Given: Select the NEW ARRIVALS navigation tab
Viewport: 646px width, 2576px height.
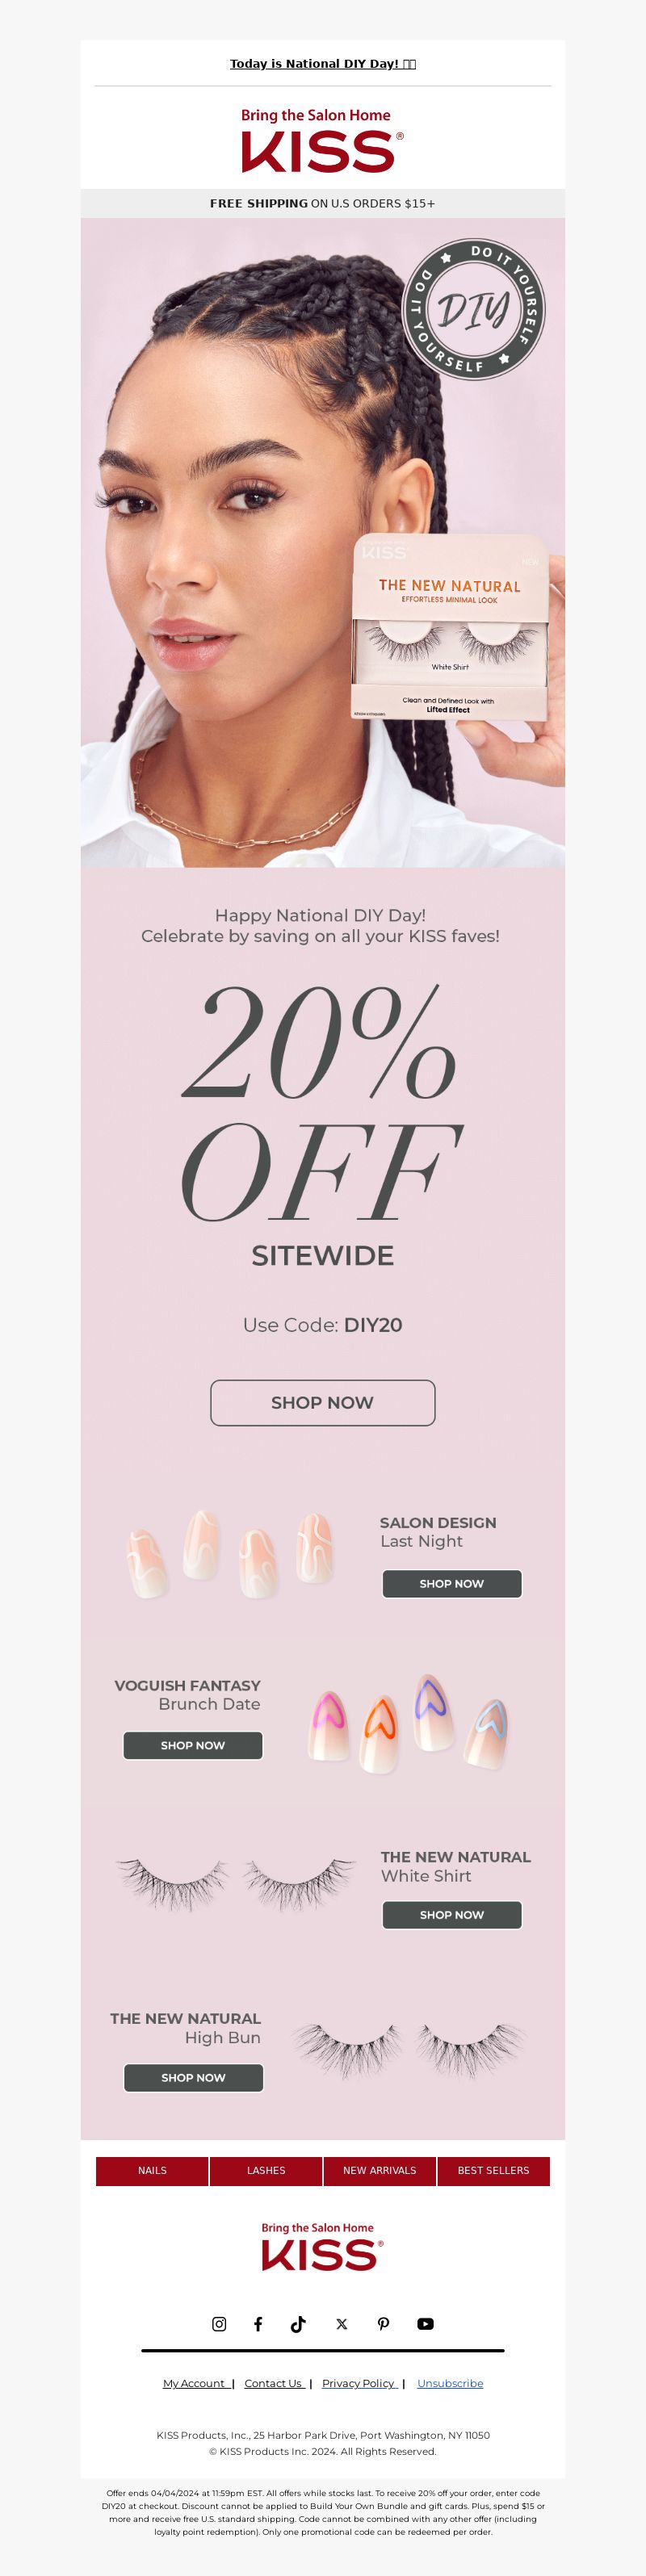Looking at the screenshot, I should (380, 2170).
